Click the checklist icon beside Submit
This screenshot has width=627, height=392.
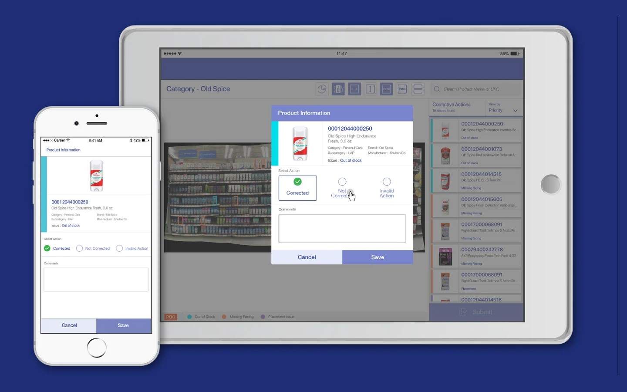[463, 312]
